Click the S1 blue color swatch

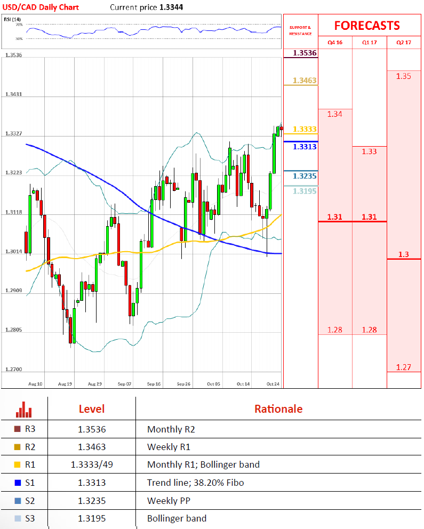[x=18, y=483]
